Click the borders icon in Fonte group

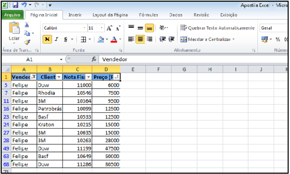coord(83,39)
